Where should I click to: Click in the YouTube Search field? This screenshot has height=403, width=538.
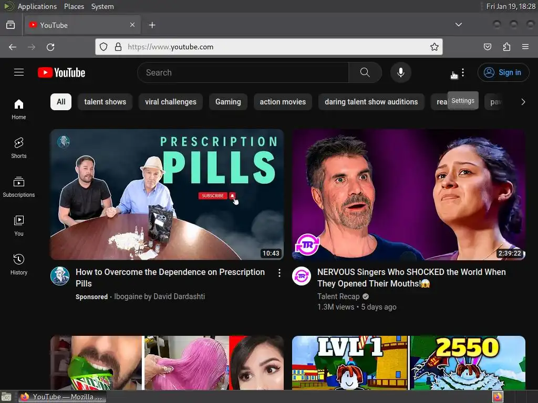click(x=243, y=72)
